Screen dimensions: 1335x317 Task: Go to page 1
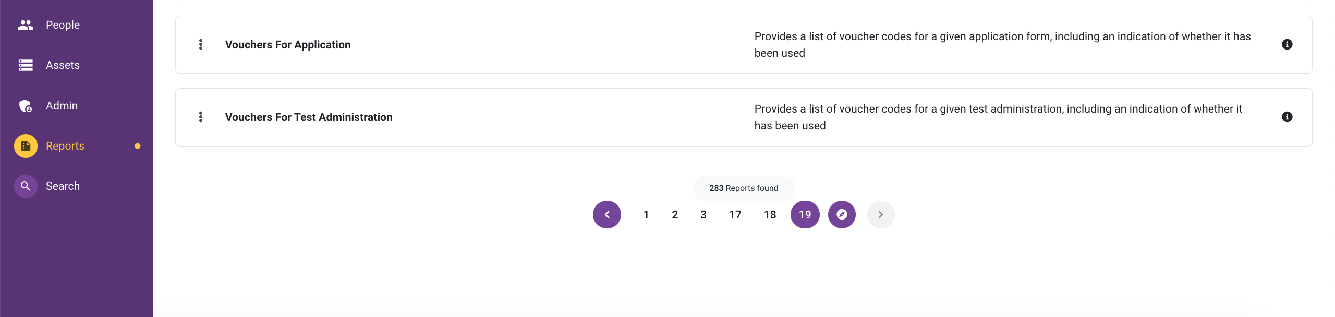tap(646, 215)
